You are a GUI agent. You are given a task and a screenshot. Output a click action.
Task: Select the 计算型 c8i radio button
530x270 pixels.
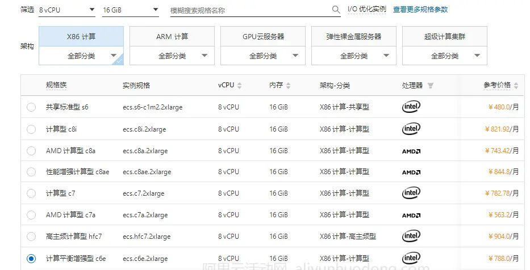click(x=31, y=129)
